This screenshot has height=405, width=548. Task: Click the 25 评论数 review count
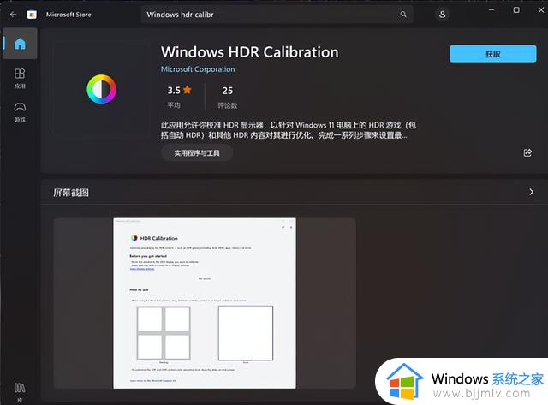pos(228,96)
